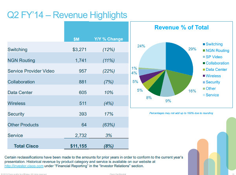This screenshot has width=236, height=175.
Task: Click the Data Center legend color square
Action: coord(204,70)
